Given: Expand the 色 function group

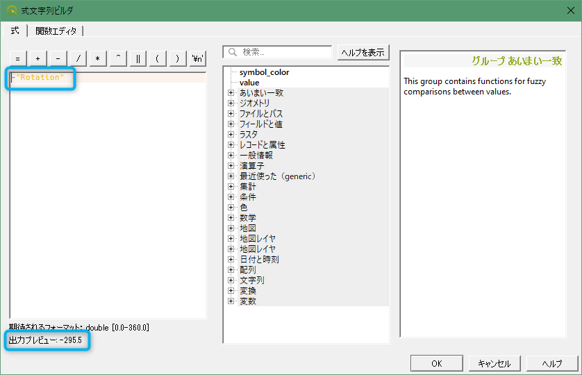Looking at the screenshot, I should pos(231,208).
